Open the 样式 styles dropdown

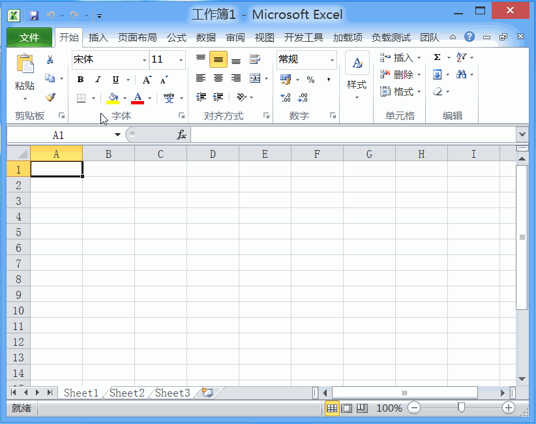357,98
